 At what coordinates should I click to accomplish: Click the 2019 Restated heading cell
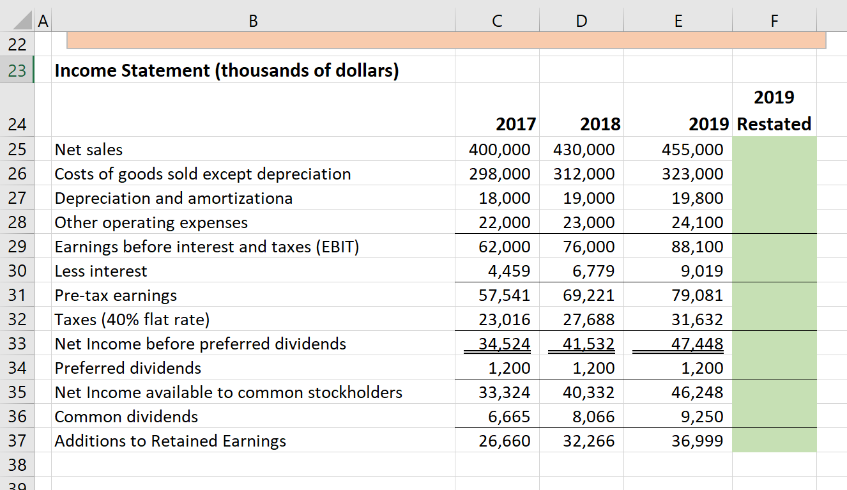click(774, 110)
